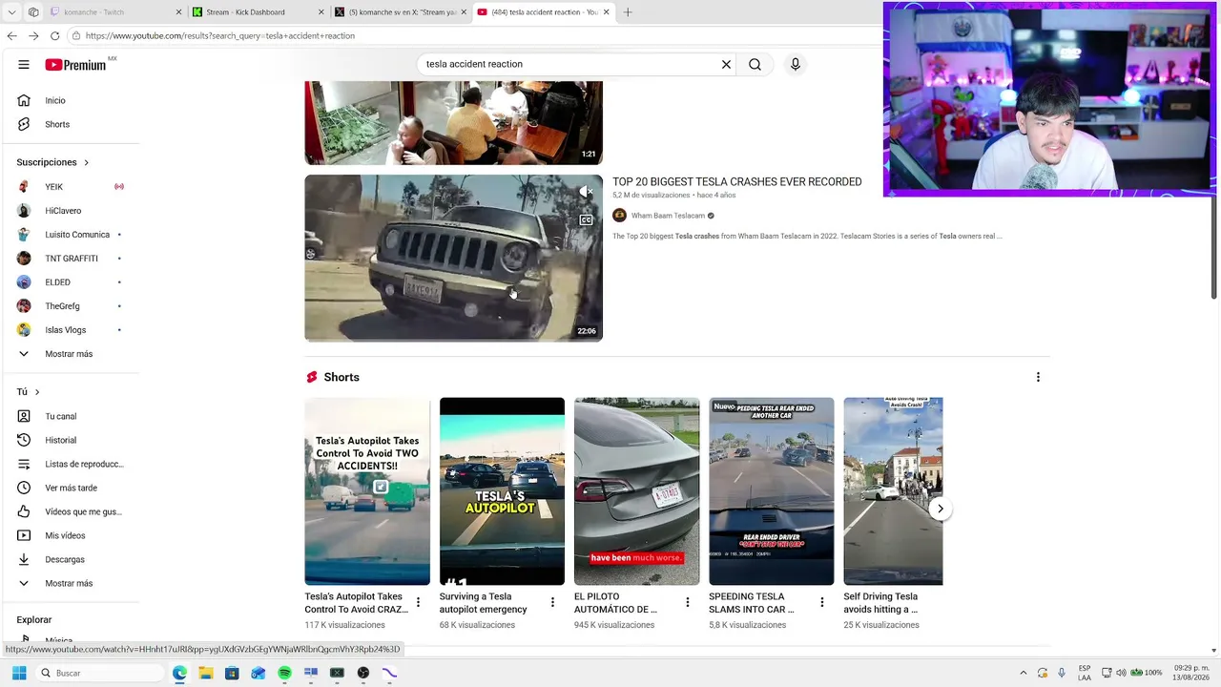
Task: Open options for SPEEDING TESLA SLAMS short
Action: coord(822,602)
